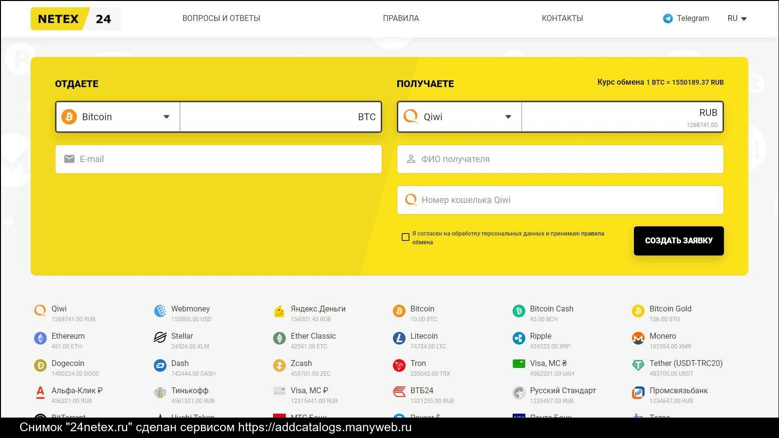Open Контакты menu item
The width and height of the screenshot is (779, 438).
pos(562,18)
